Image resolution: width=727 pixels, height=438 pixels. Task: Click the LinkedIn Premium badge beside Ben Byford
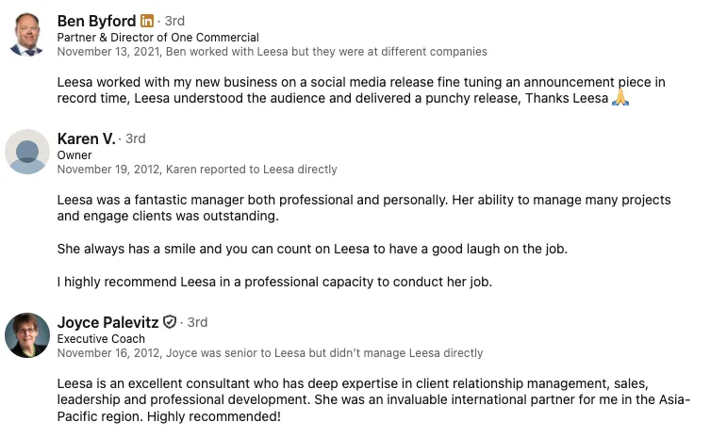(147, 21)
